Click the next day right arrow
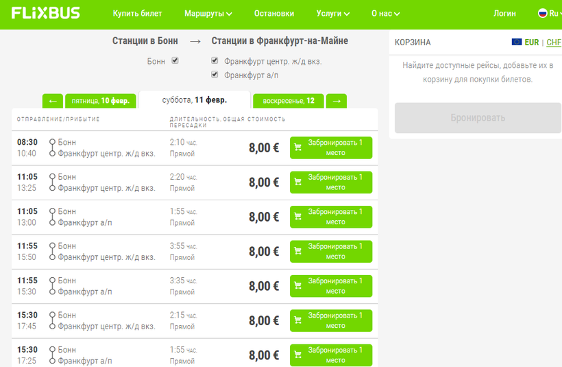562x367 pixels. [x=336, y=101]
